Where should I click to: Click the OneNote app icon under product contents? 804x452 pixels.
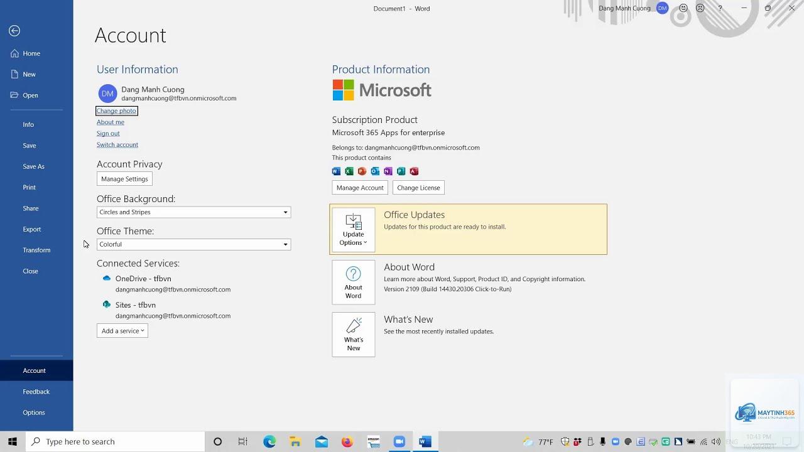(x=388, y=171)
